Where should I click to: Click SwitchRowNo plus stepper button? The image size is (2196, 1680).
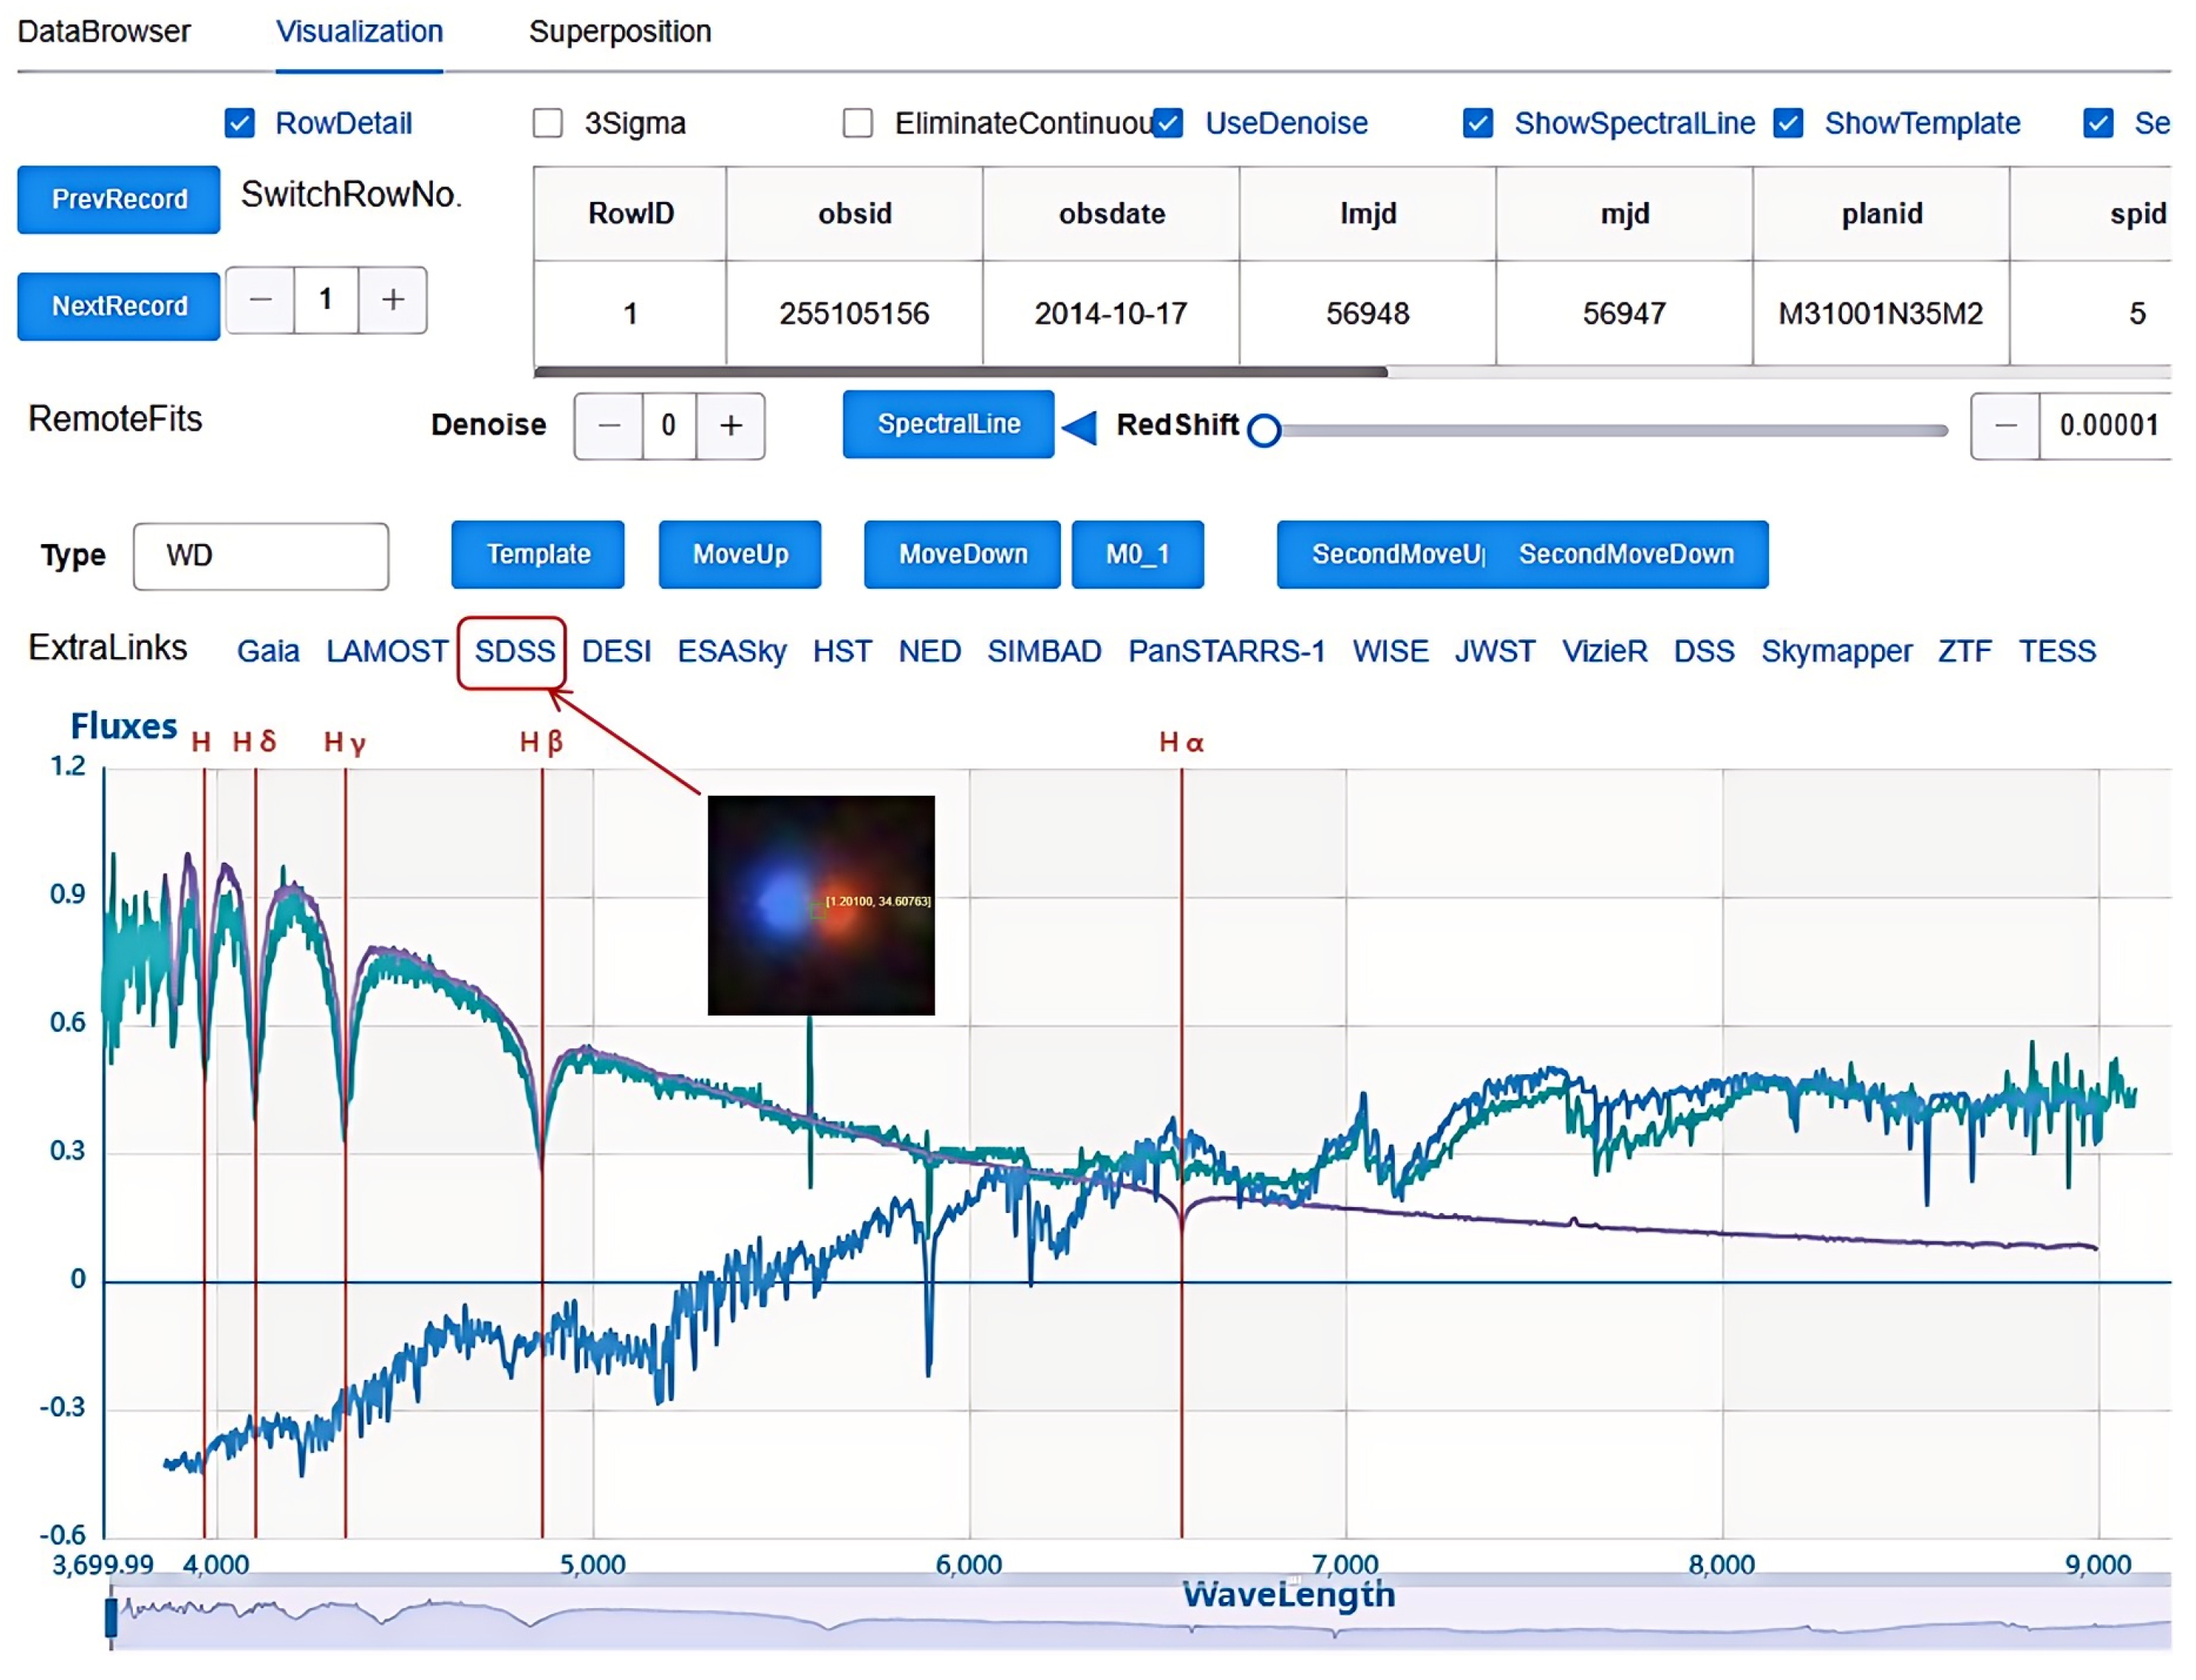pyautogui.click(x=393, y=299)
